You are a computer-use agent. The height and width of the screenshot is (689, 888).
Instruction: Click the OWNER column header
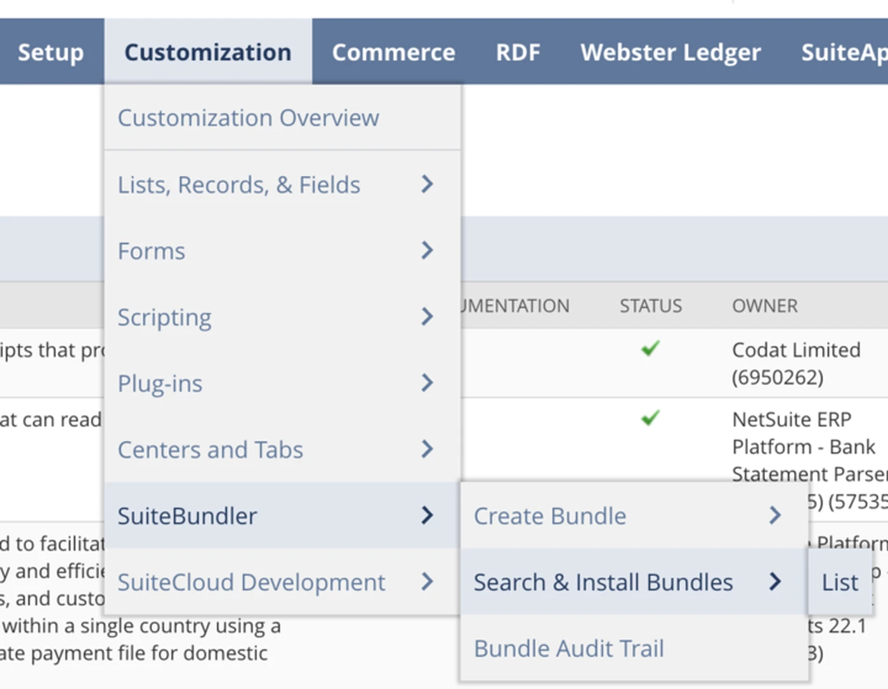765,306
